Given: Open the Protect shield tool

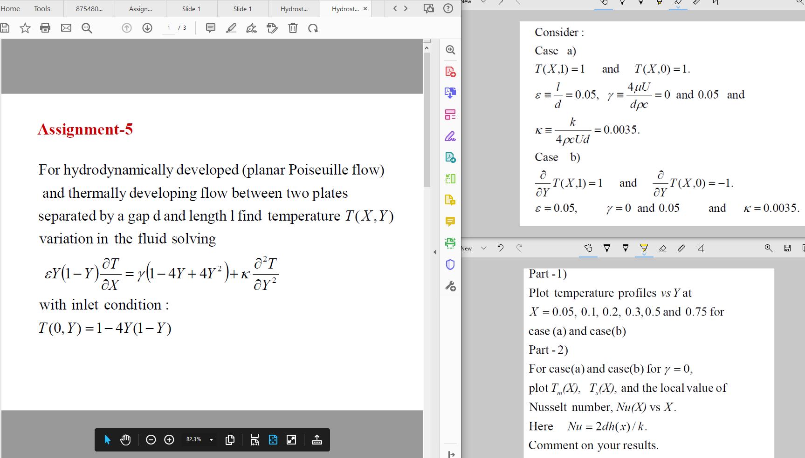Looking at the screenshot, I should point(450,264).
